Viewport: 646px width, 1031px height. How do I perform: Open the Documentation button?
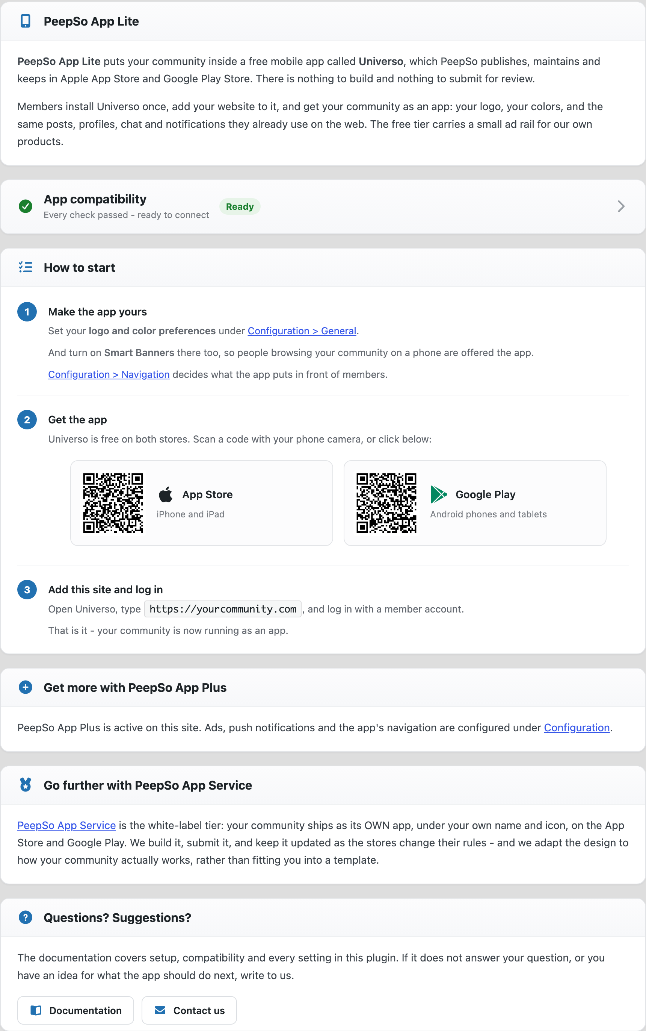75,1010
